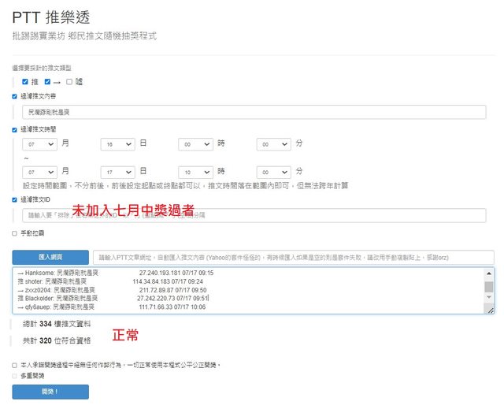Click the comment content filter text field

point(254,113)
